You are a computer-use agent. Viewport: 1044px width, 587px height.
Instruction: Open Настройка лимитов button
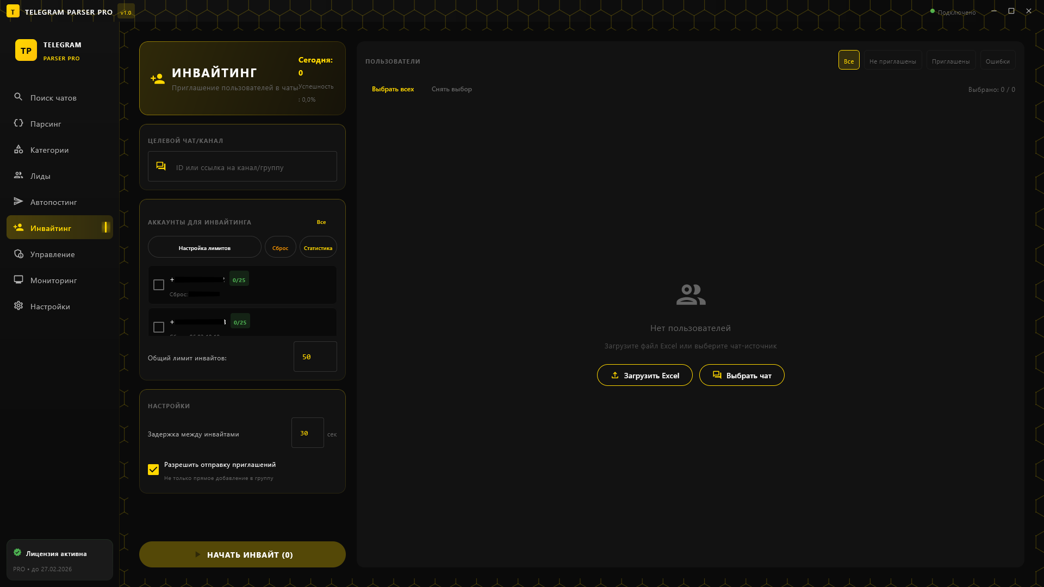[204, 248]
